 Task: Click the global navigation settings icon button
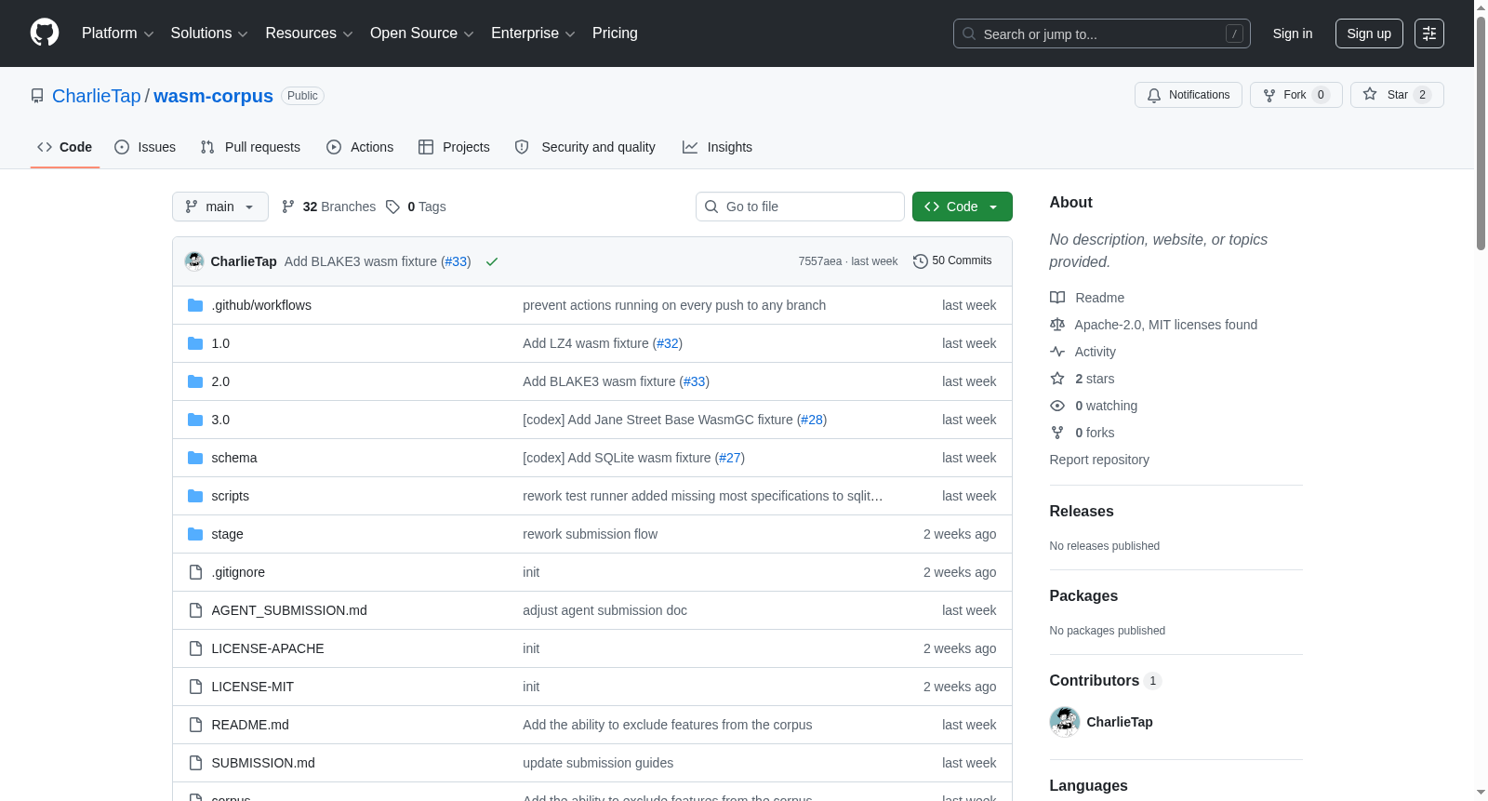coord(1429,33)
